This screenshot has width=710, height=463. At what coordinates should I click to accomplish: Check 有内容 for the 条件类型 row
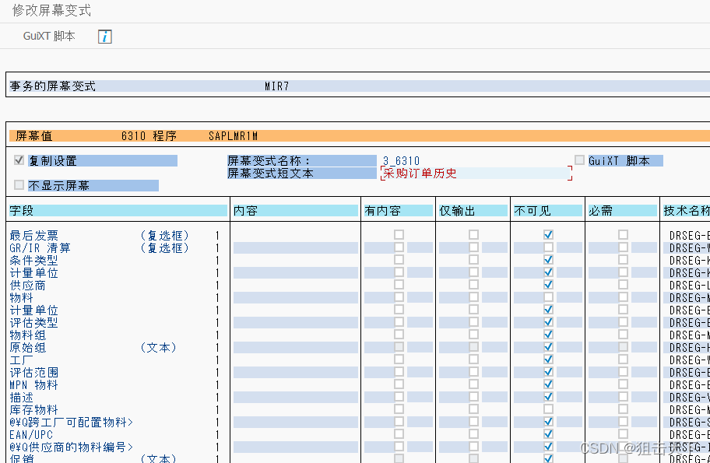click(399, 260)
